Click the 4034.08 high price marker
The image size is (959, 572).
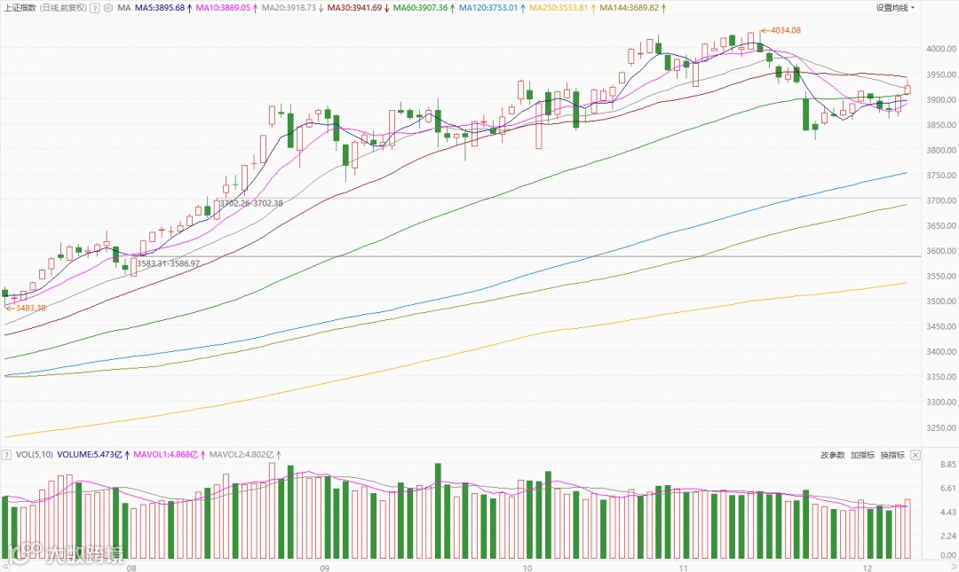[x=785, y=30]
